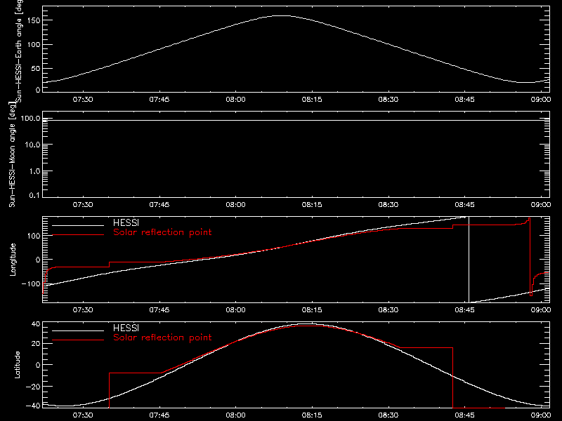The height and width of the screenshot is (421, 562).
Task: Click -20 tick on Latitude plot
Action: [x=33, y=387]
